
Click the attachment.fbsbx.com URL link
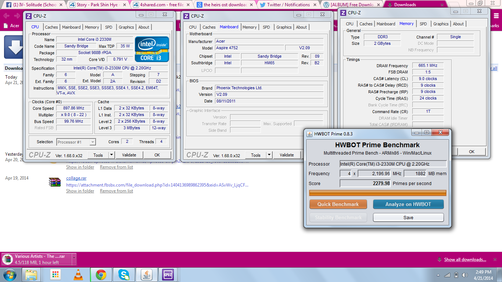[157, 185]
